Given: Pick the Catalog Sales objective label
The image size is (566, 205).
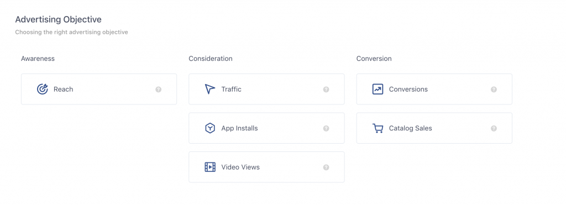Looking at the screenshot, I should coord(411,128).
